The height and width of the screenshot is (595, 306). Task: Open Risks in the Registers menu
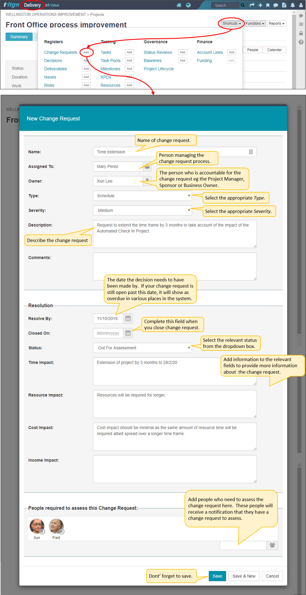pyautogui.click(x=49, y=85)
